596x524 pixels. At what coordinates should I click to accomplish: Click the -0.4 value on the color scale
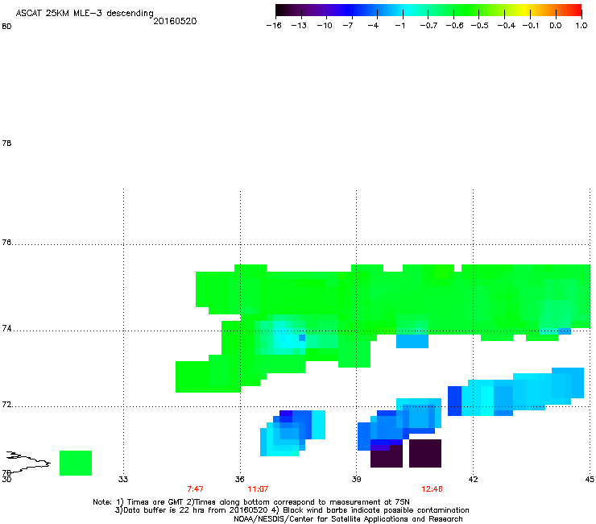tap(507, 26)
